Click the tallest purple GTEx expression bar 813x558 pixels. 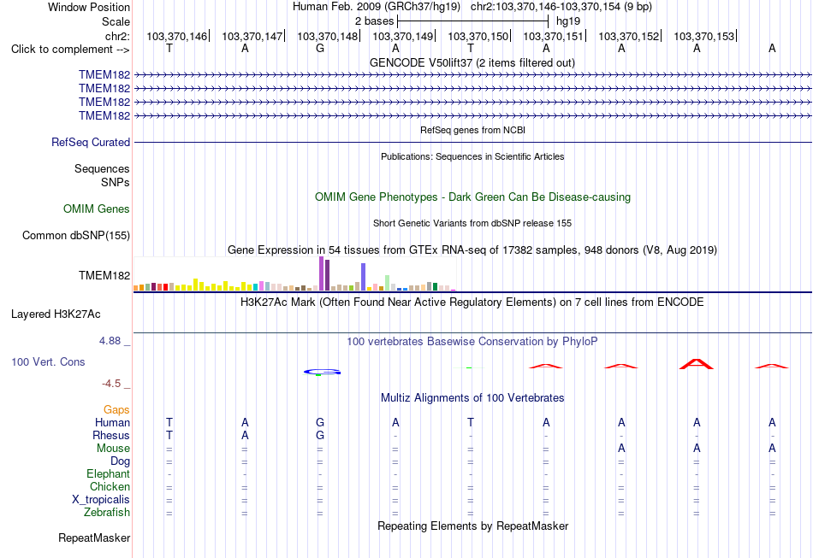pyautogui.click(x=322, y=273)
